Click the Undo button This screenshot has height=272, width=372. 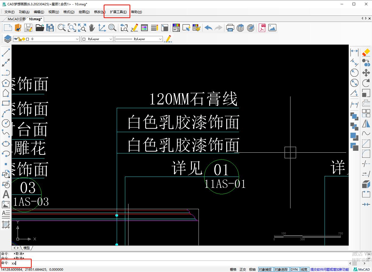tap(208, 27)
